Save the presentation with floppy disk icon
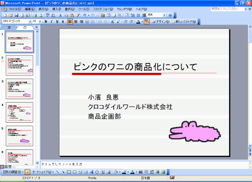Image resolution: width=252 pixels, height=182 pixels. [17, 16]
